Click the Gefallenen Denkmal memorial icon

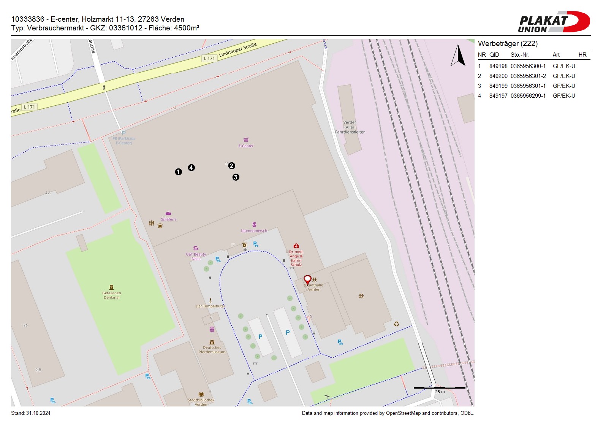coord(111,287)
